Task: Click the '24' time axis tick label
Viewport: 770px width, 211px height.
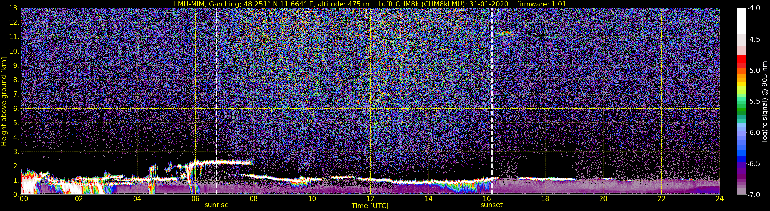Action: tap(719, 199)
